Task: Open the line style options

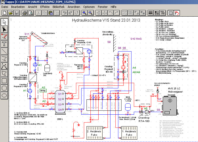Action: tap(151, 13)
